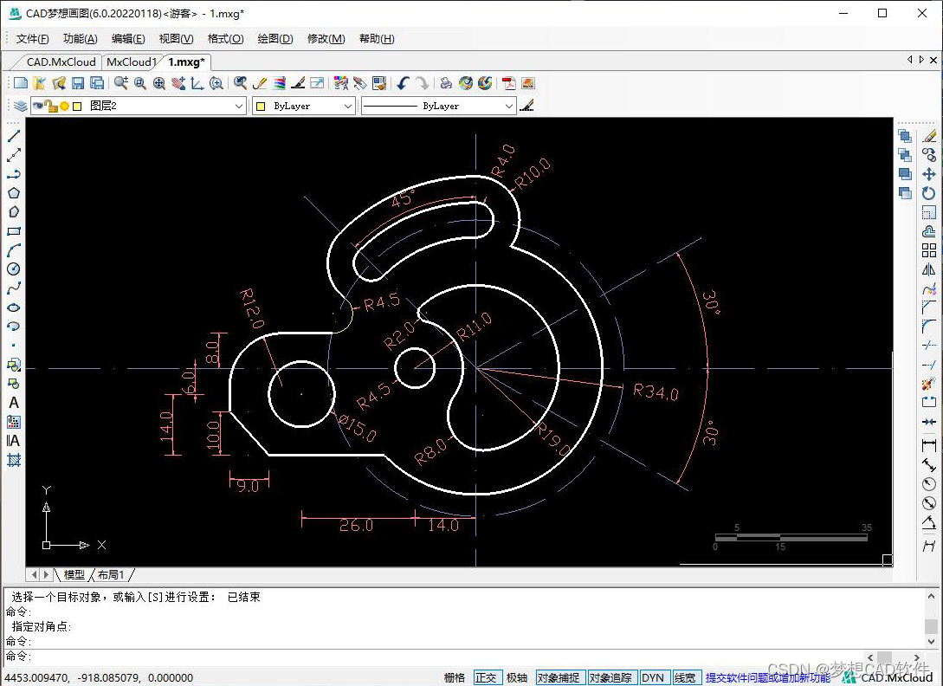943x686 pixels.
Task: Click the yellow layer color swatch
Action: click(77, 107)
